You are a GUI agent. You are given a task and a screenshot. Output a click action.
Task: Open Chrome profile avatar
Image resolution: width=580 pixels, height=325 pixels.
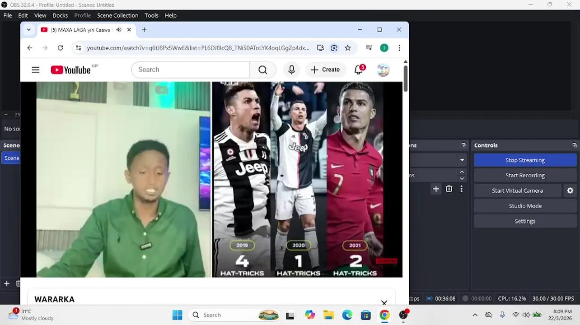click(x=384, y=48)
